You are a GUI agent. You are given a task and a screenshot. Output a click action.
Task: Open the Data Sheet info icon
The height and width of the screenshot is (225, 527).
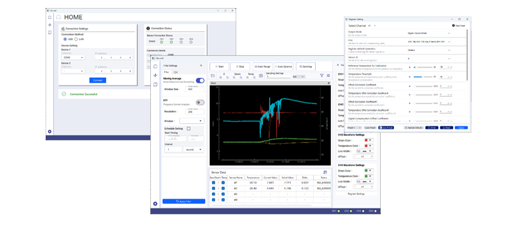453,25
